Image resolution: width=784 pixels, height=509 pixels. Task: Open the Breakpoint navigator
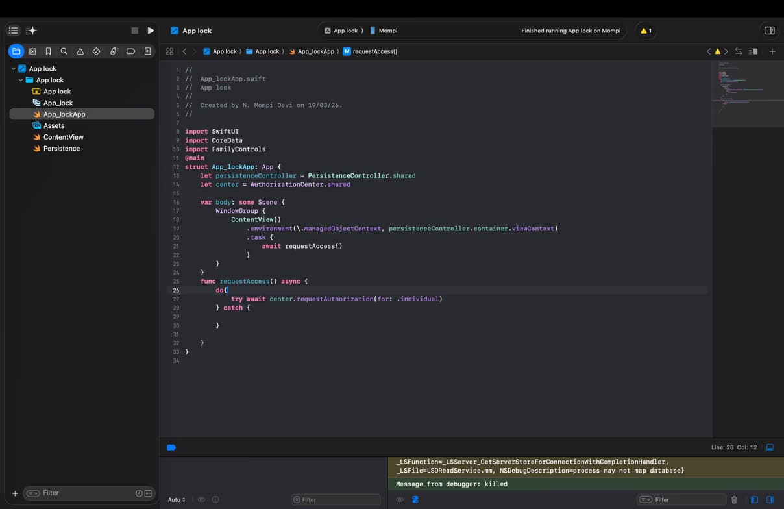pos(130,51)
